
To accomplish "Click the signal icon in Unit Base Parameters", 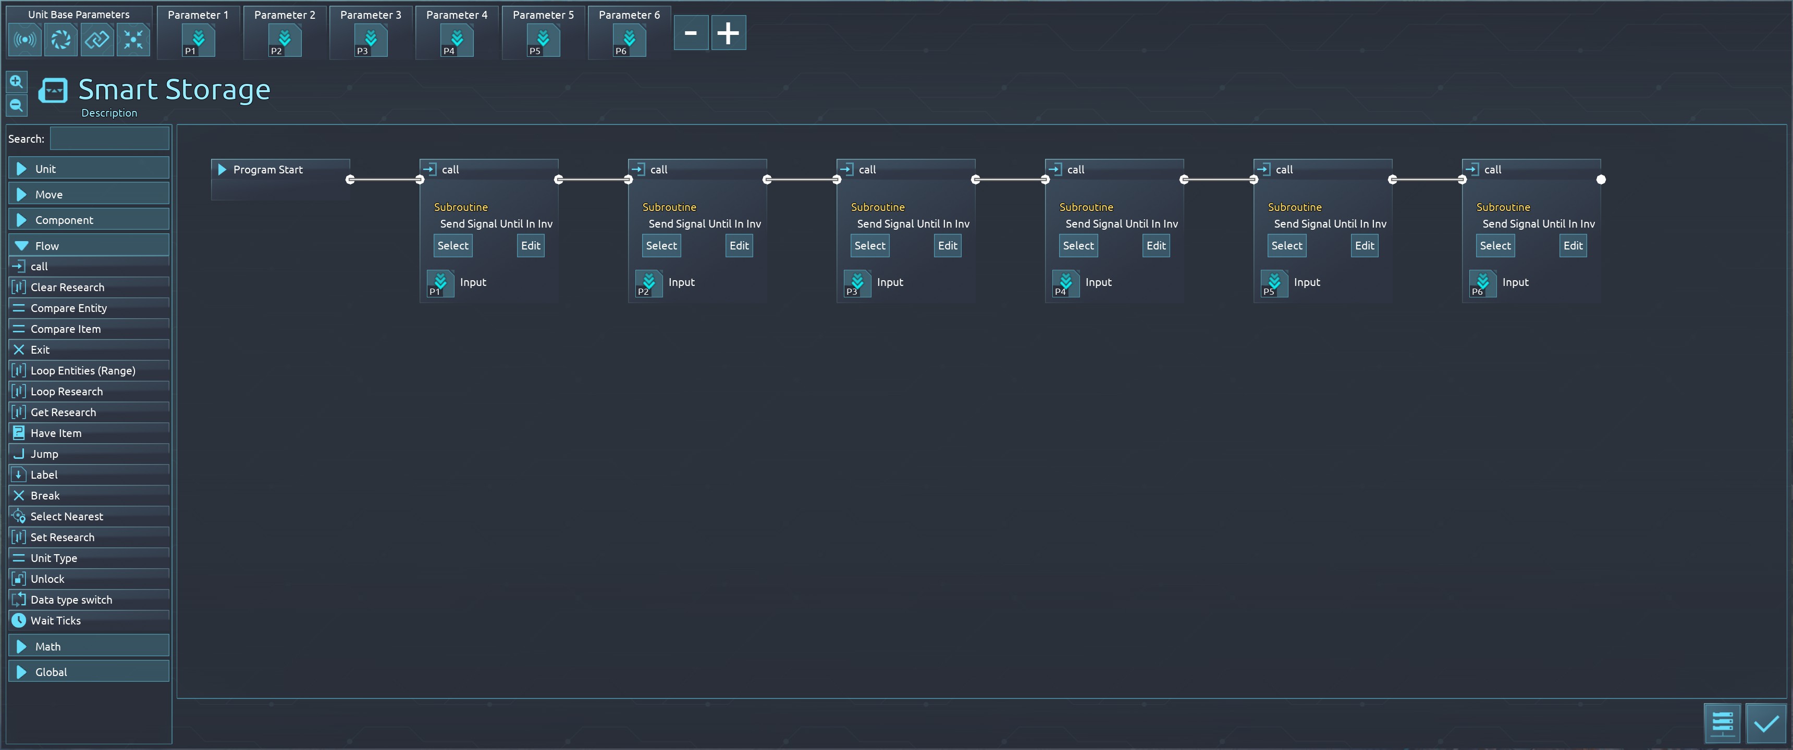I will 25,40.
